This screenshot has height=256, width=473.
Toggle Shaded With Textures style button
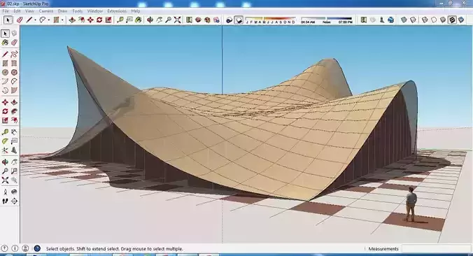pyautogui.click(x=452, y=20)
